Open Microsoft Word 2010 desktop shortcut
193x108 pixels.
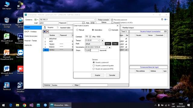[7, 71]
